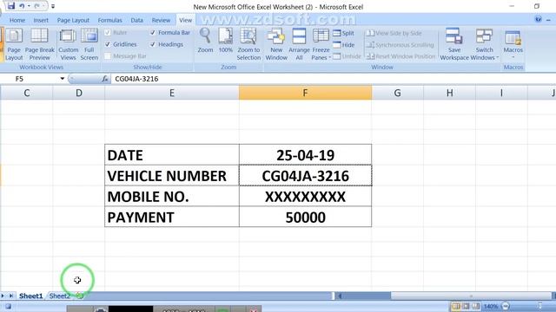Select the PAYMENT cell
The image size is (556, 312).
172,217
